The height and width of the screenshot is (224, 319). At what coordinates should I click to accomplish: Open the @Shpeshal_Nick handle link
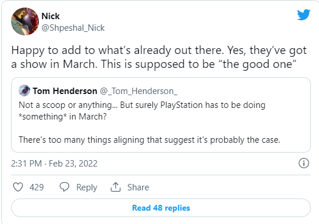coord(73,28)
